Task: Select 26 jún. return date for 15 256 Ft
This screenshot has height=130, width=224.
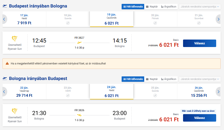Action: pos(199,92)
